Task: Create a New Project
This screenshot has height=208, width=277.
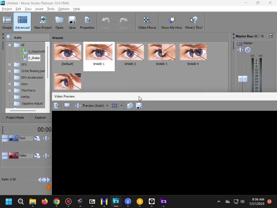Action: (43, 22)
